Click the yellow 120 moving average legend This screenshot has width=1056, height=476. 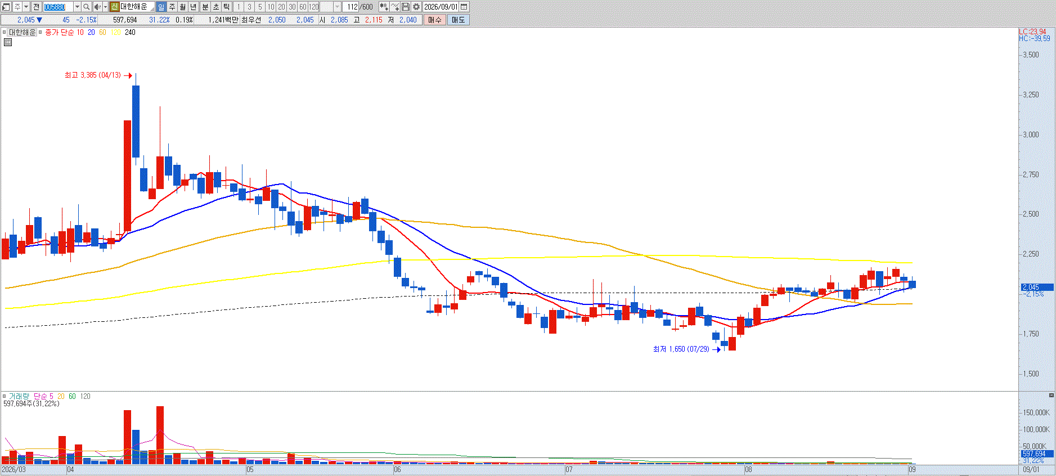115,32
